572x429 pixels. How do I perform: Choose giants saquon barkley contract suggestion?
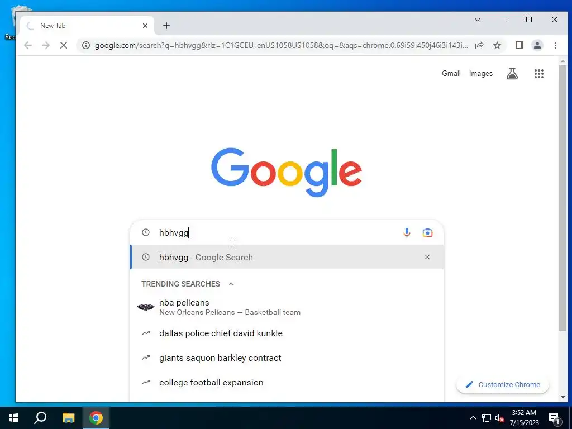pyautogui.click(x=287, y=358)
